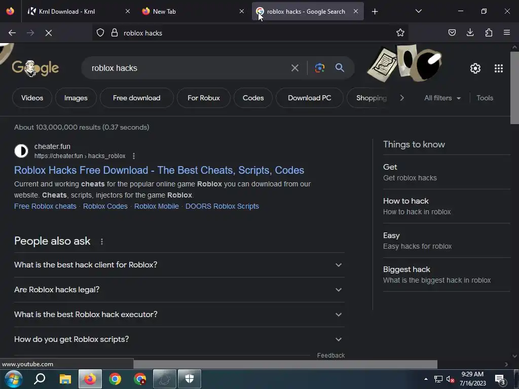This screenshot has height=389, width=519.
Task: Open People also ask options
Action: [101, 242]
